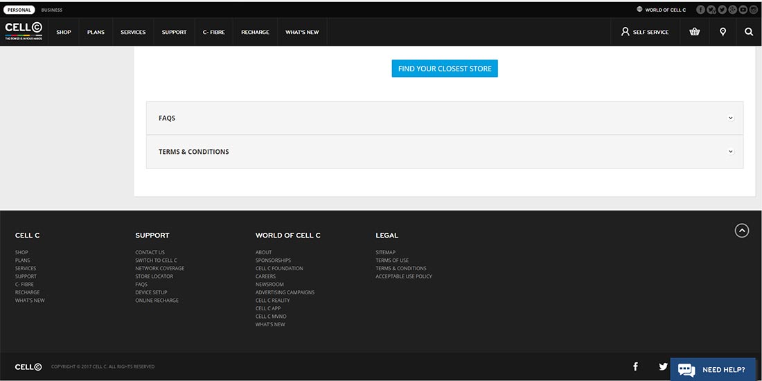Open Shop link in footer Cell C column
Viewport: 762px width, 381px height.
click(x=21, y=252)
